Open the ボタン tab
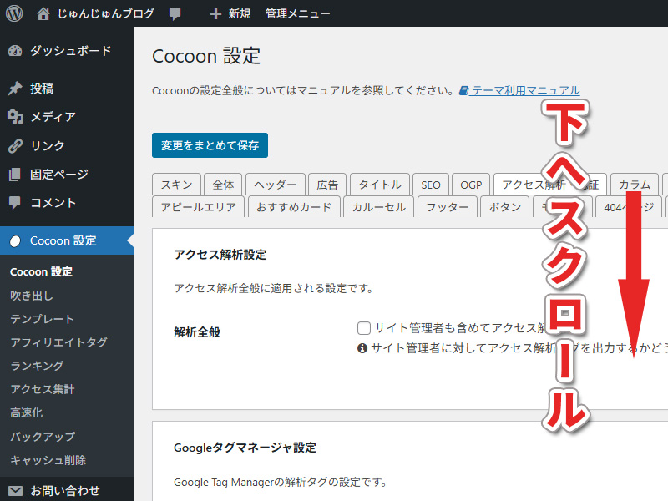668x501 pixels. point(505,207)
